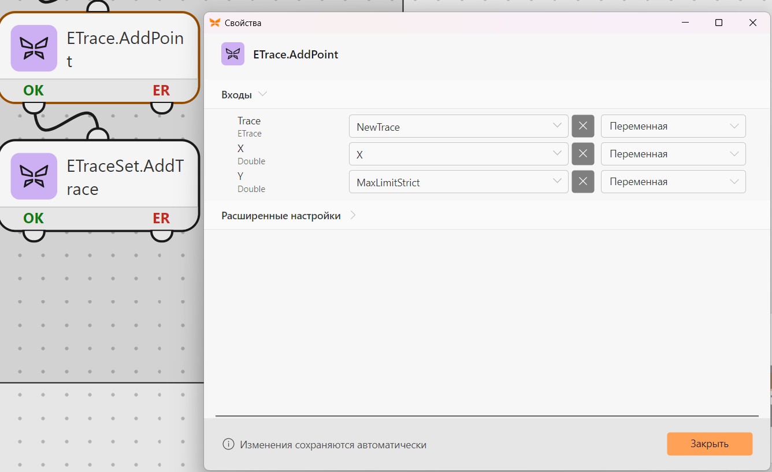Click the info icon beside the autosave message
Viewport: 772px width, 472px height.
228,444
